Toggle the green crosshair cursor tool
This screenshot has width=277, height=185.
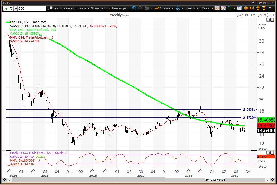click(229, 8)
